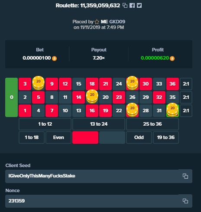The image size is (201, 212).
Task: Select the green 0 cell
Action: coord(12,97)
